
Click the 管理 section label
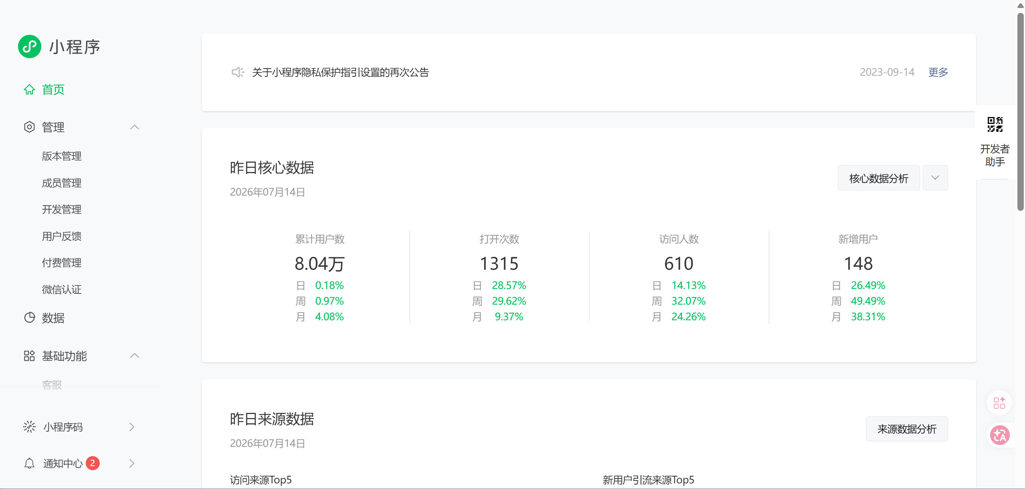[x=53, y=127]
